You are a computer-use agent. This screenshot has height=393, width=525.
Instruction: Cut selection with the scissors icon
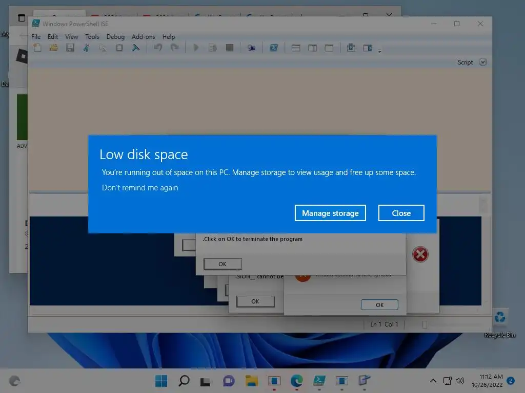(x=86, y=48)
